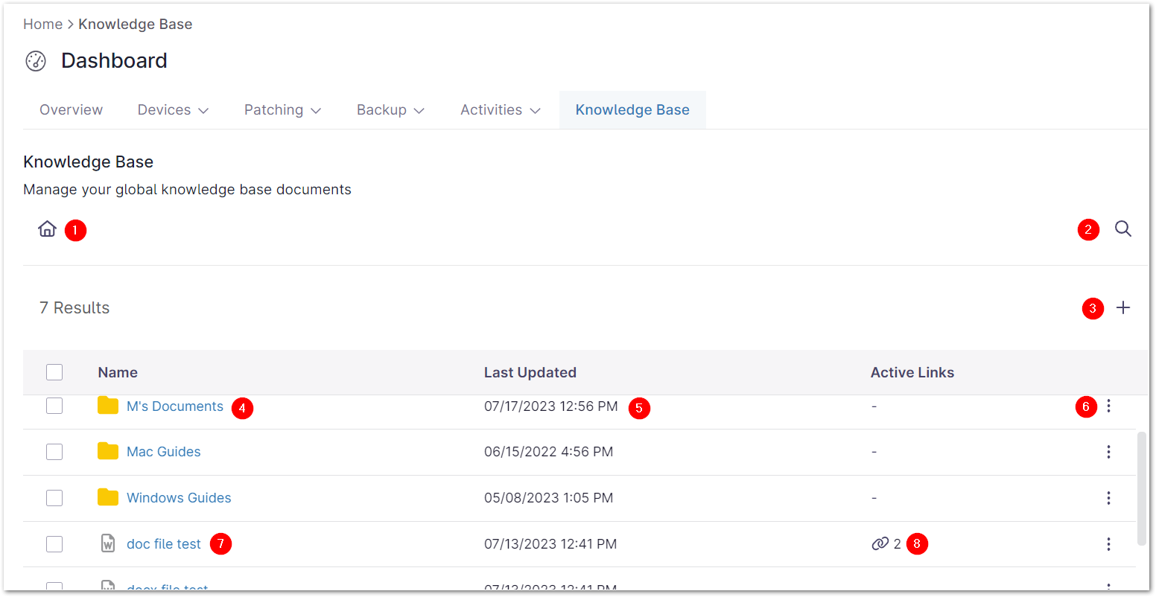Go to Home in the breadcrumb

[42, 25]
